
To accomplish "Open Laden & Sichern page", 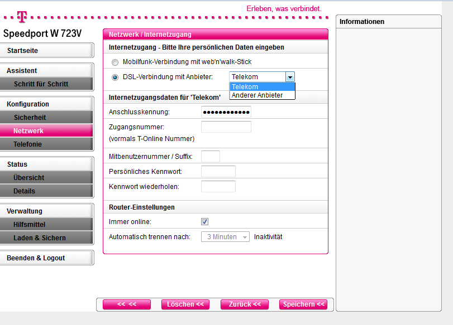I will point(46,238).
